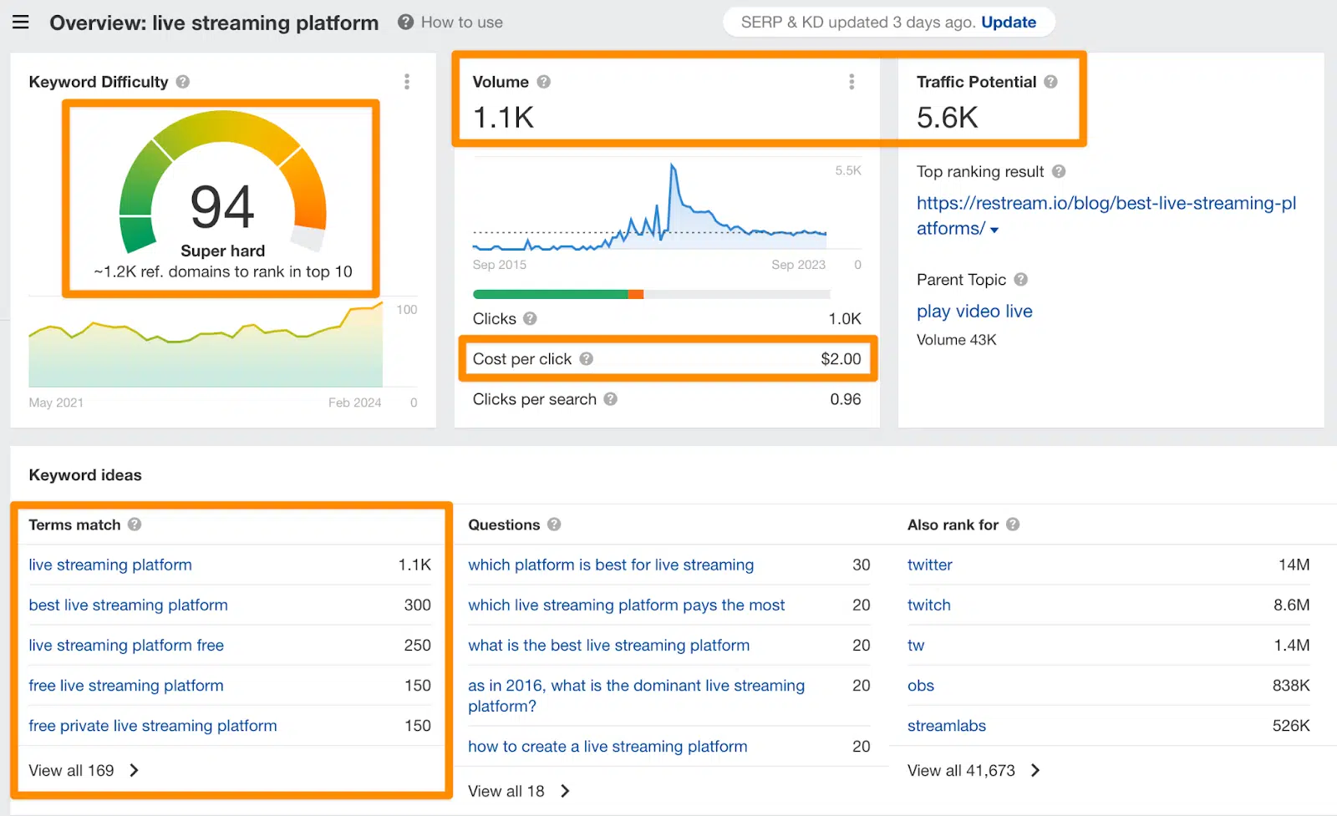
Task: Click chevron next to View all 41,673
Action: pyautogui.click(x=1036, y=770)
